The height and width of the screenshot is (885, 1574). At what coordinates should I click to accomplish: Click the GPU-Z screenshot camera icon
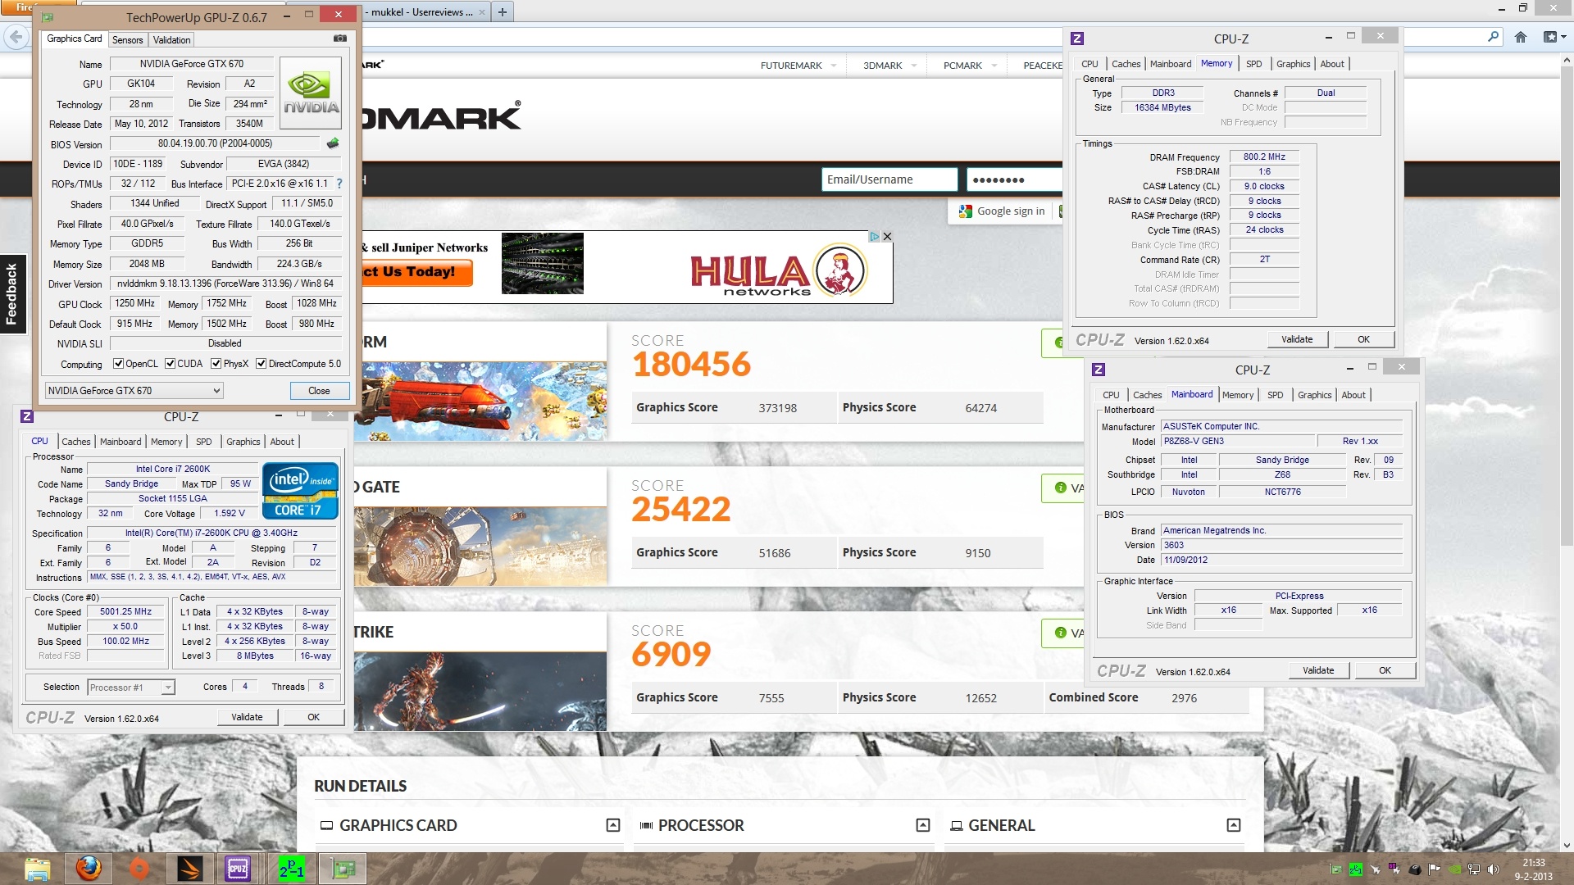[x=340, y=39]
